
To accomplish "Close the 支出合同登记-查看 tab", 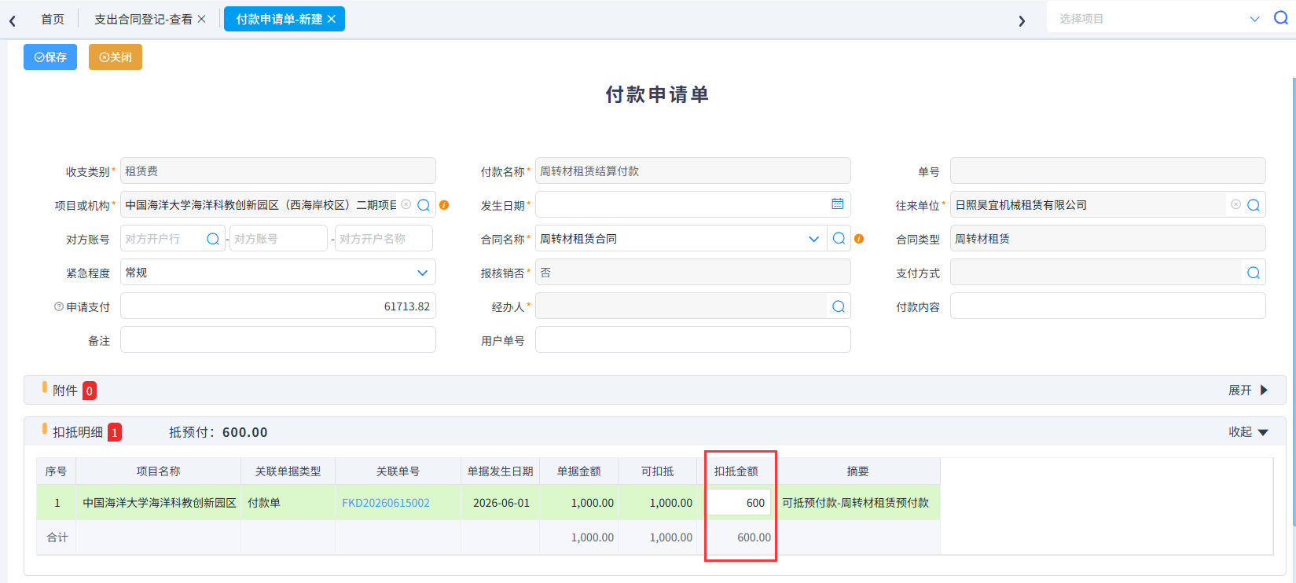I will click(x=202, y=19).
